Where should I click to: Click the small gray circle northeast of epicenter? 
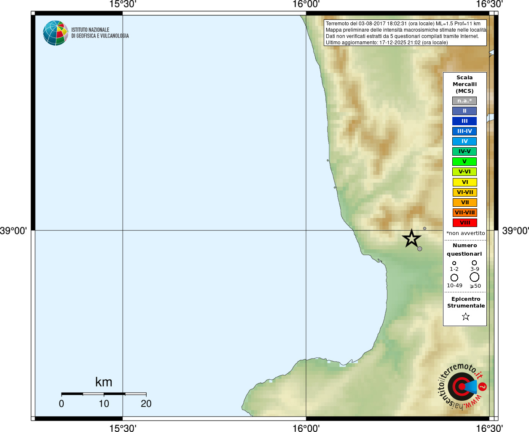[424, 229]
